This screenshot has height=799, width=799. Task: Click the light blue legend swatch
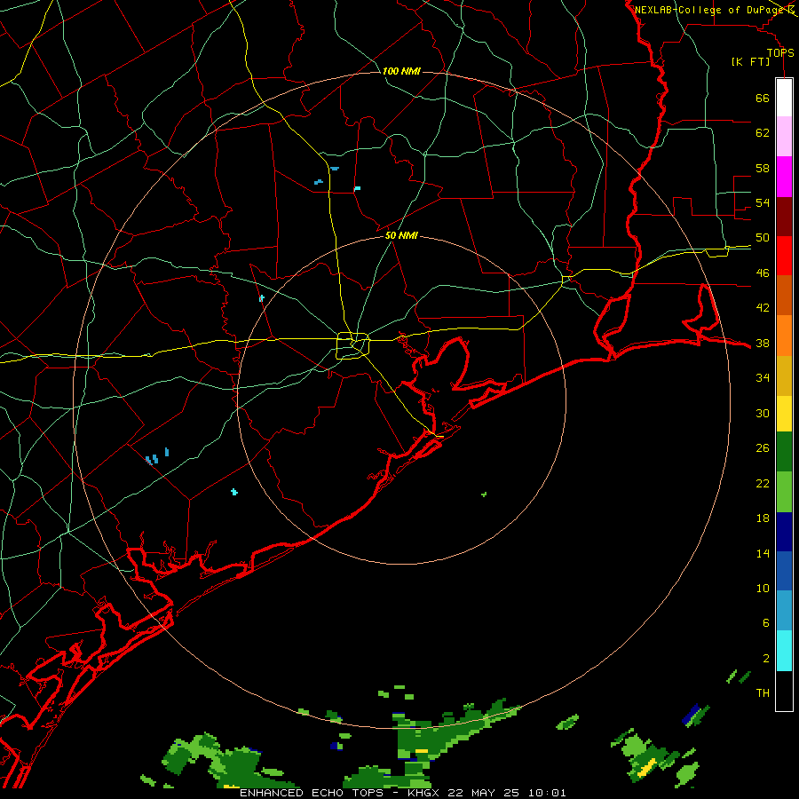[784, 611]
